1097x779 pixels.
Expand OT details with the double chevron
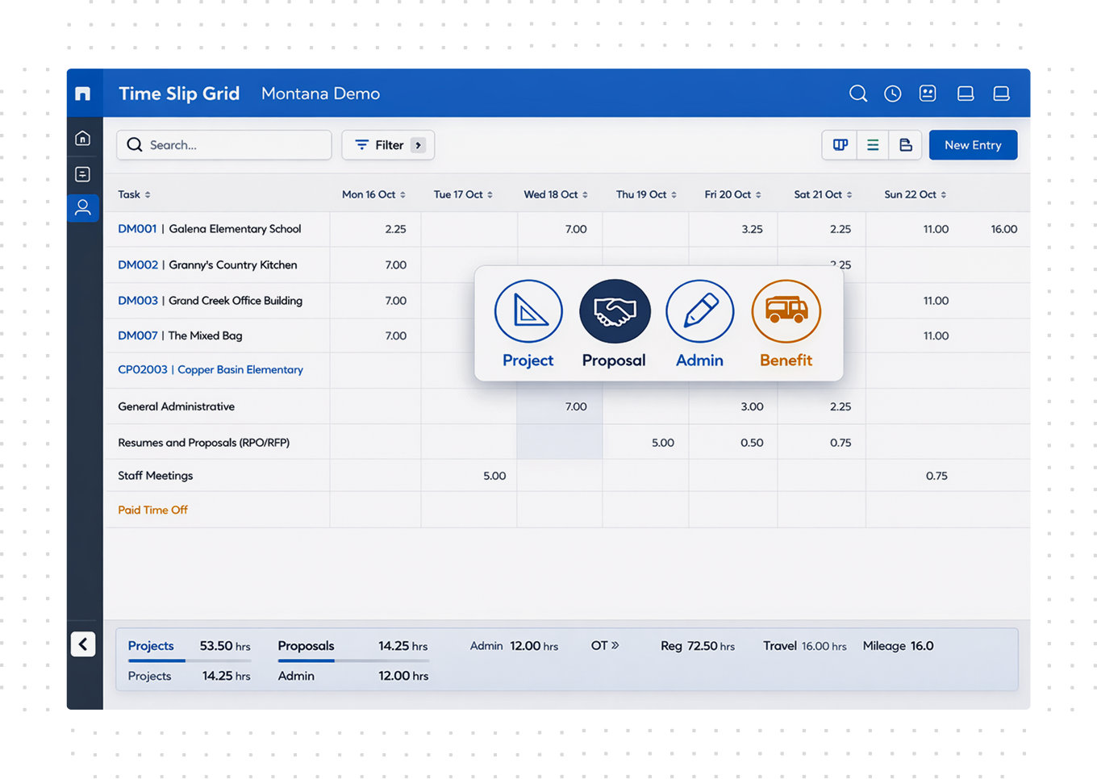615,645
